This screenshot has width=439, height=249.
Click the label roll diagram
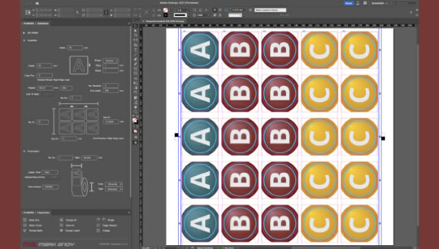coord(80,182)
